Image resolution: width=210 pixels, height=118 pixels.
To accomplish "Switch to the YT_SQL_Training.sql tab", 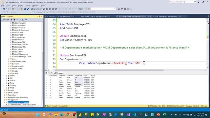I will [x=167, y=16].
